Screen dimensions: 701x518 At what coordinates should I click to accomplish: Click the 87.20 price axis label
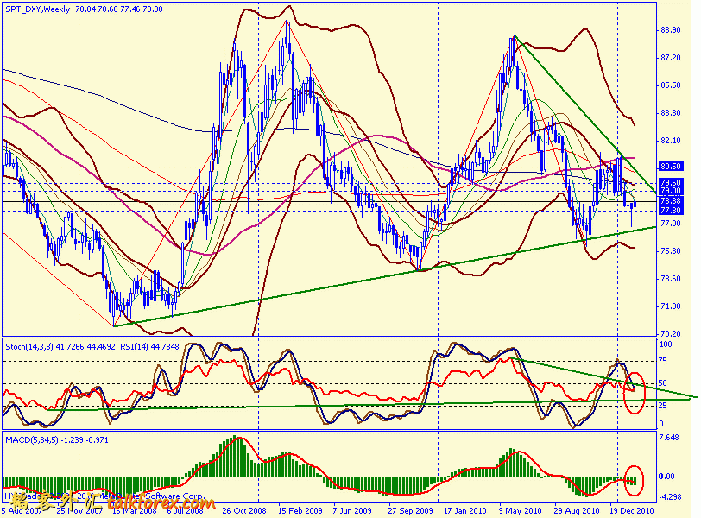click(670, 58)
